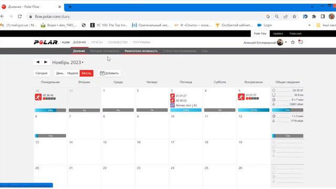The height and width of the screenshot is (189, 336).
Task: Open a new browser tab
Action: point(70,7)
